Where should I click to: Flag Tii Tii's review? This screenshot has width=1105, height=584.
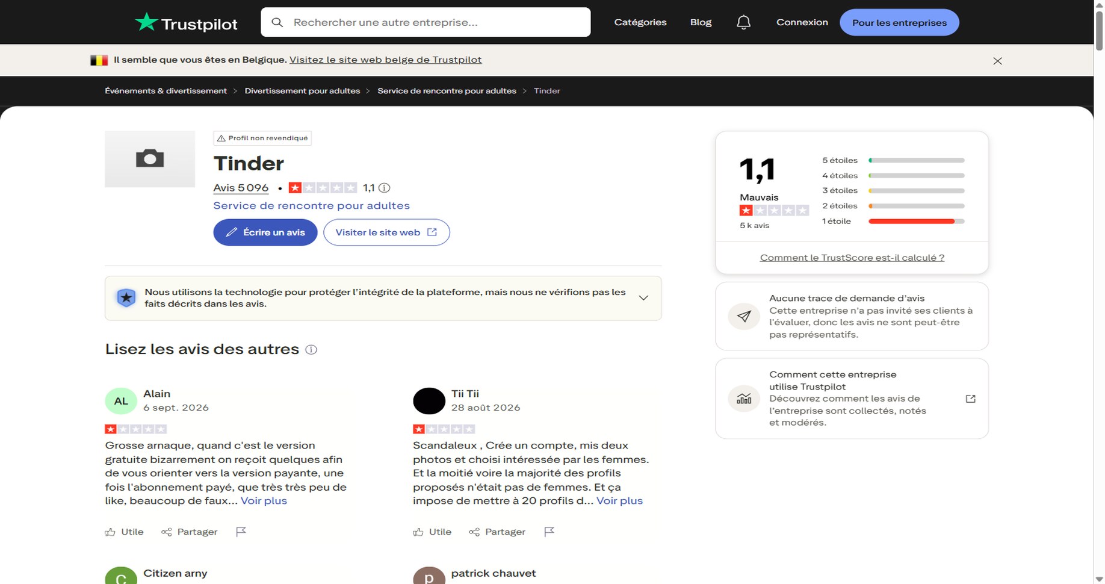coord(549,532)
